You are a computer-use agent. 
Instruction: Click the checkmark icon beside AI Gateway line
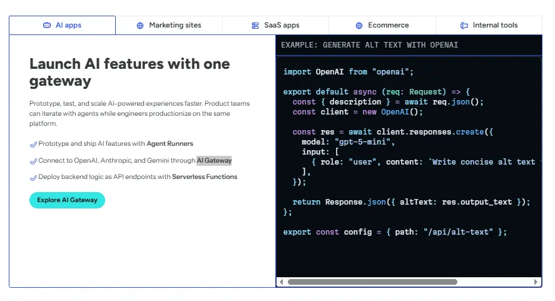point(33,161)
